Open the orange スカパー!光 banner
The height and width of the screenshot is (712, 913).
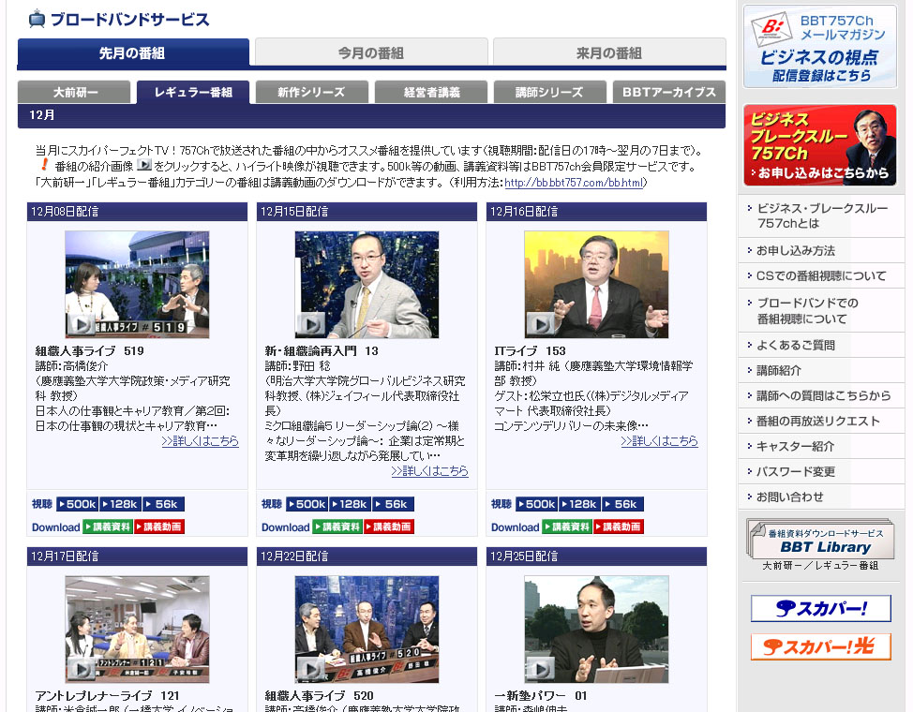point(821,646)
